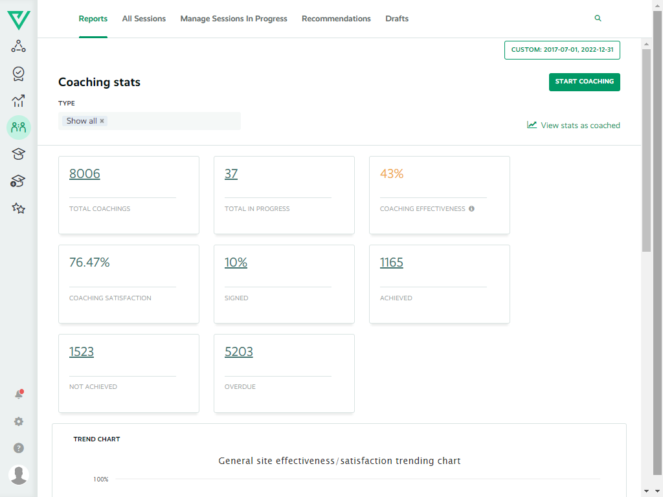Open the trending chart sidebar icon
The height and width of the screenshot is (497, 663).
tap(19, 101)
